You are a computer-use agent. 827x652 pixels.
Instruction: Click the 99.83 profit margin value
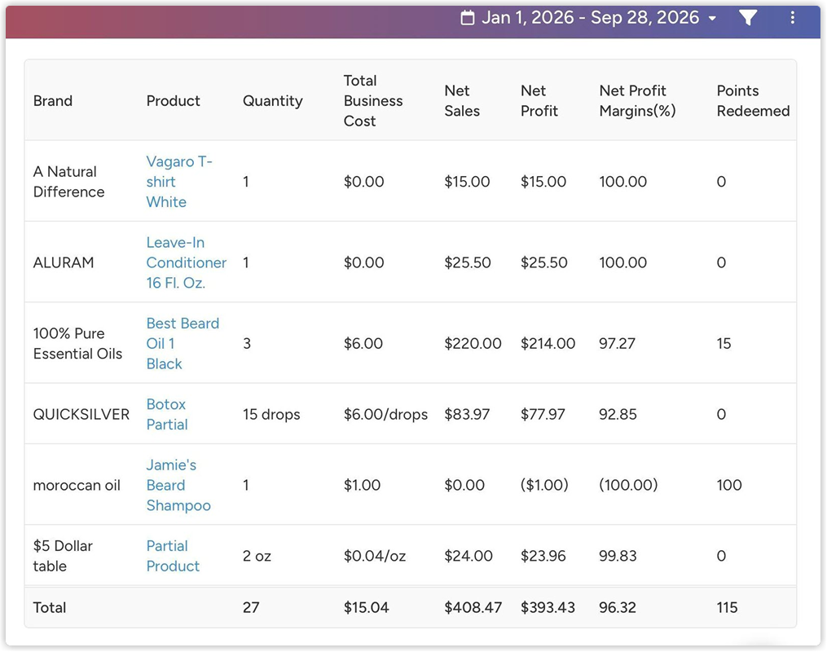(x=618, y=556)
